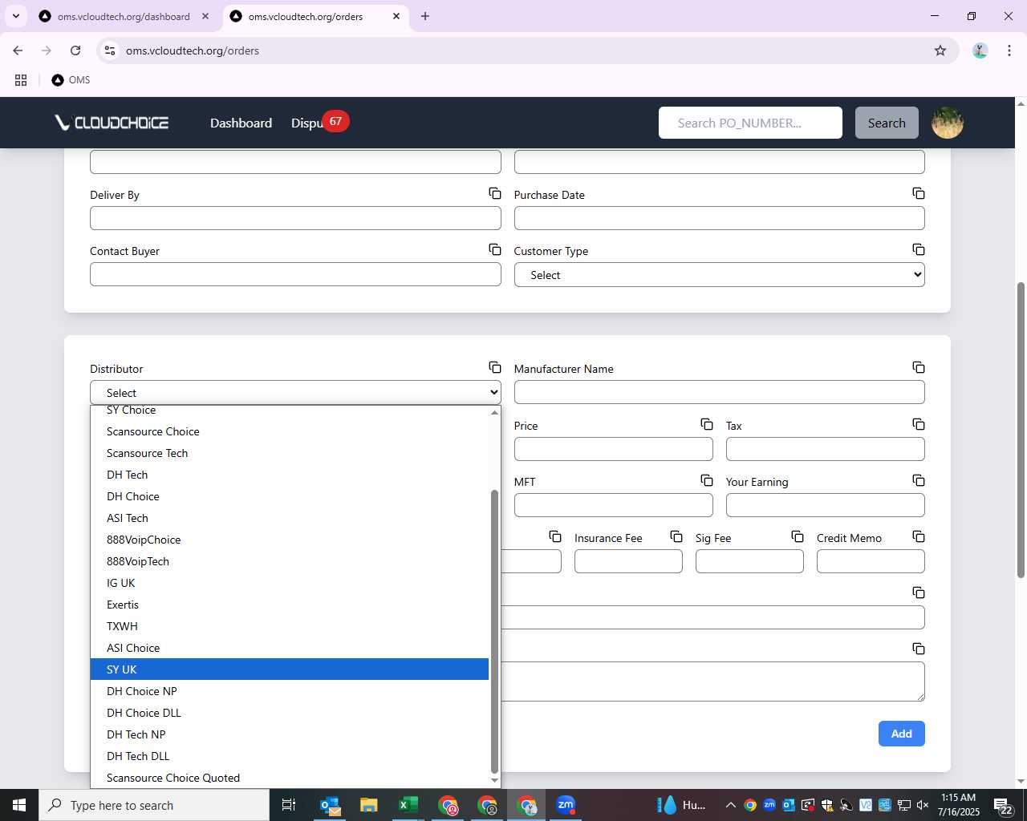This screenshot has width=1027, height=821.
Task: Click the blue Add button
Action: coord(902,734)
